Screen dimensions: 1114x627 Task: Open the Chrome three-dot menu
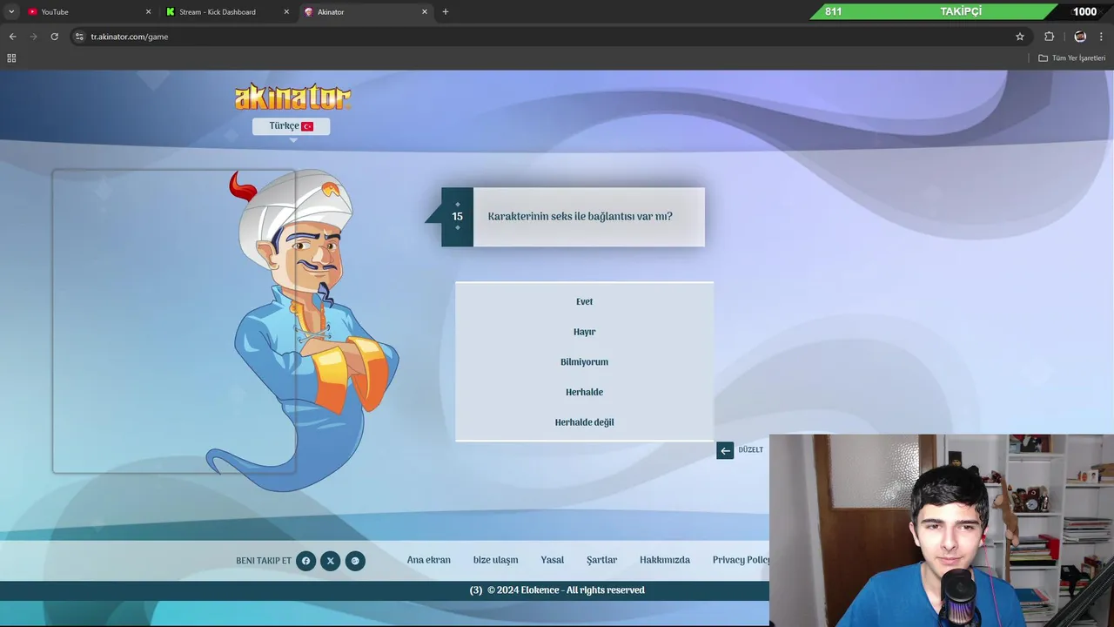[1101, 37]
